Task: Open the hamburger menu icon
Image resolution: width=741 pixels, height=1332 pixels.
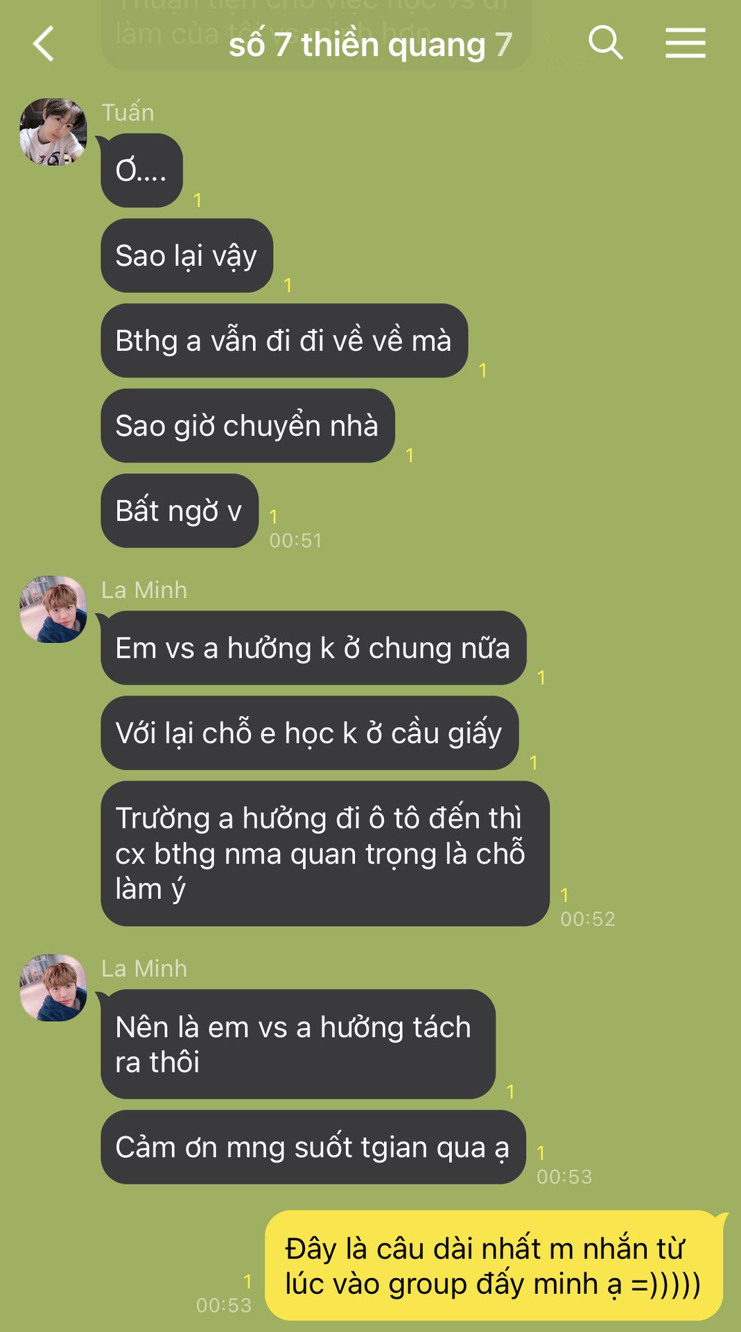Action: [686, 43]
